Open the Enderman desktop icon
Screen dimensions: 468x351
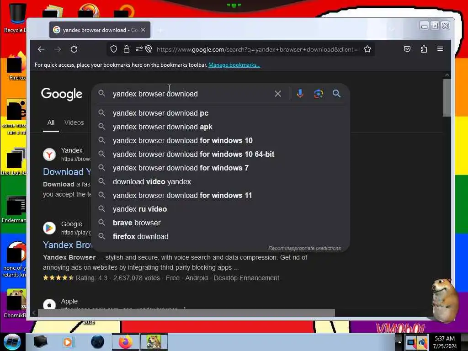tap(14, 209)
